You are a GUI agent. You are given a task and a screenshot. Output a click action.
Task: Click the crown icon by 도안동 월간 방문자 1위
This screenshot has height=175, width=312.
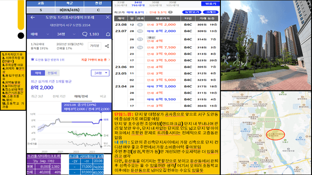click(33, 59)
